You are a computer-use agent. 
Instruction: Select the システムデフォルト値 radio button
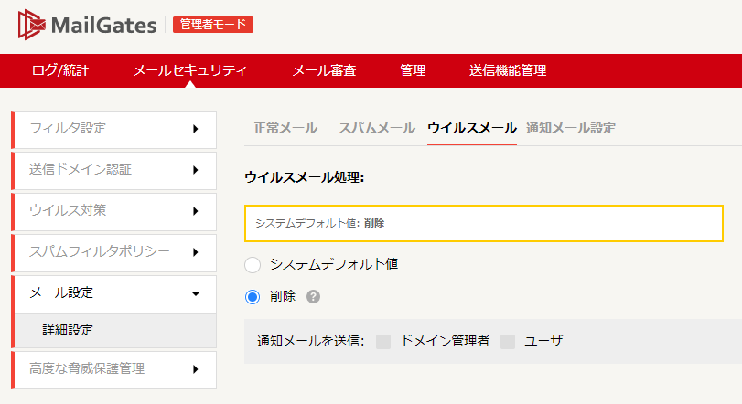pyautogui.click(x=253, y=264)
